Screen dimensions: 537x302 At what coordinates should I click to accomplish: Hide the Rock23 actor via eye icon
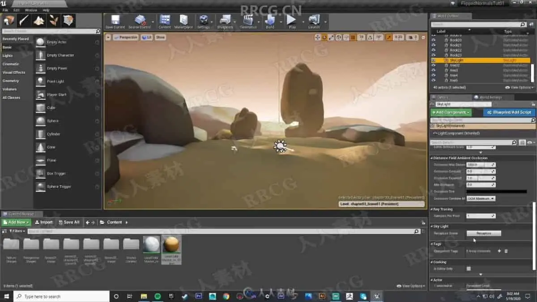coord(433,55)
